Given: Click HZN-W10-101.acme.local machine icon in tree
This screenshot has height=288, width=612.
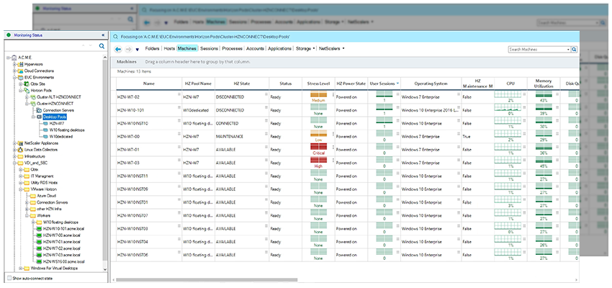Looking at the screenshot, I should (39, 229).
